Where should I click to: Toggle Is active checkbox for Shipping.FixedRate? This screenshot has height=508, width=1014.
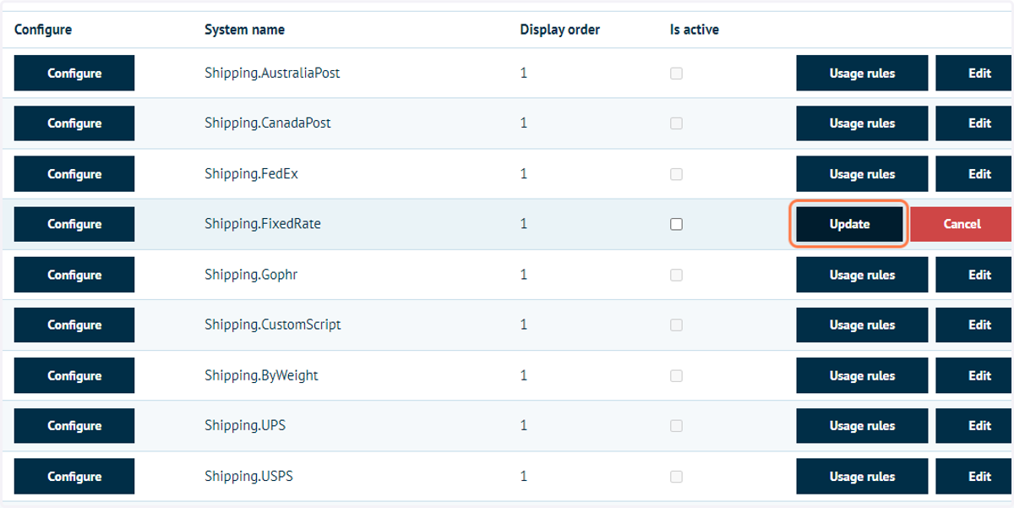[676, 224]
